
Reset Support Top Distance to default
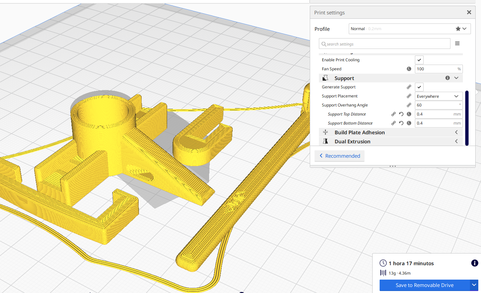(x=401, y=114)
